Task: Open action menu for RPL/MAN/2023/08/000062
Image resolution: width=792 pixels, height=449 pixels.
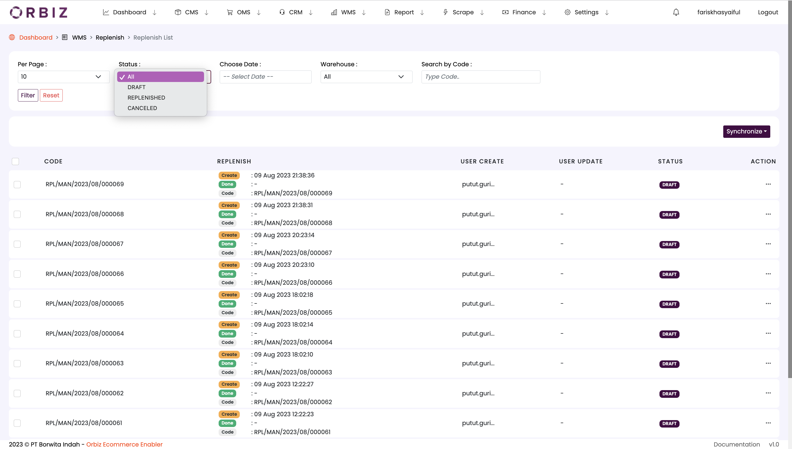Action: pyautogui.click(x=768, y=393)
